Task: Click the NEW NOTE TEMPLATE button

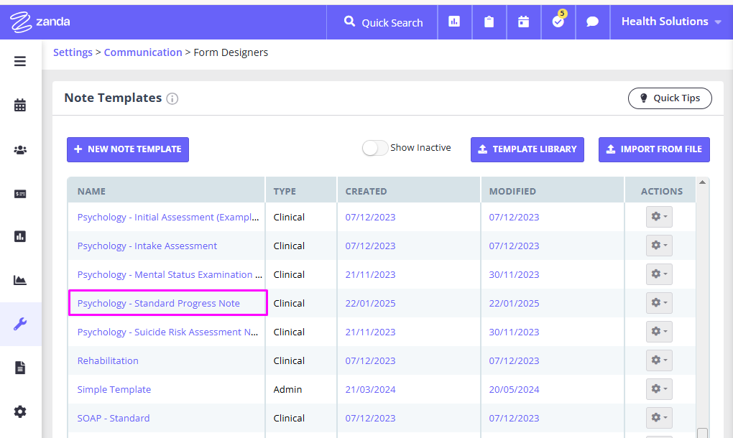Action: pyautogui.click(x=127, y=149)
